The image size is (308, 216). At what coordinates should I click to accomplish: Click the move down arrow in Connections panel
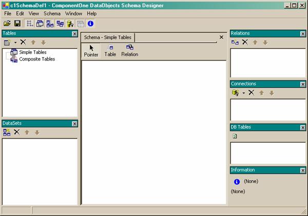pyautogui.click(x=272, y=93)
